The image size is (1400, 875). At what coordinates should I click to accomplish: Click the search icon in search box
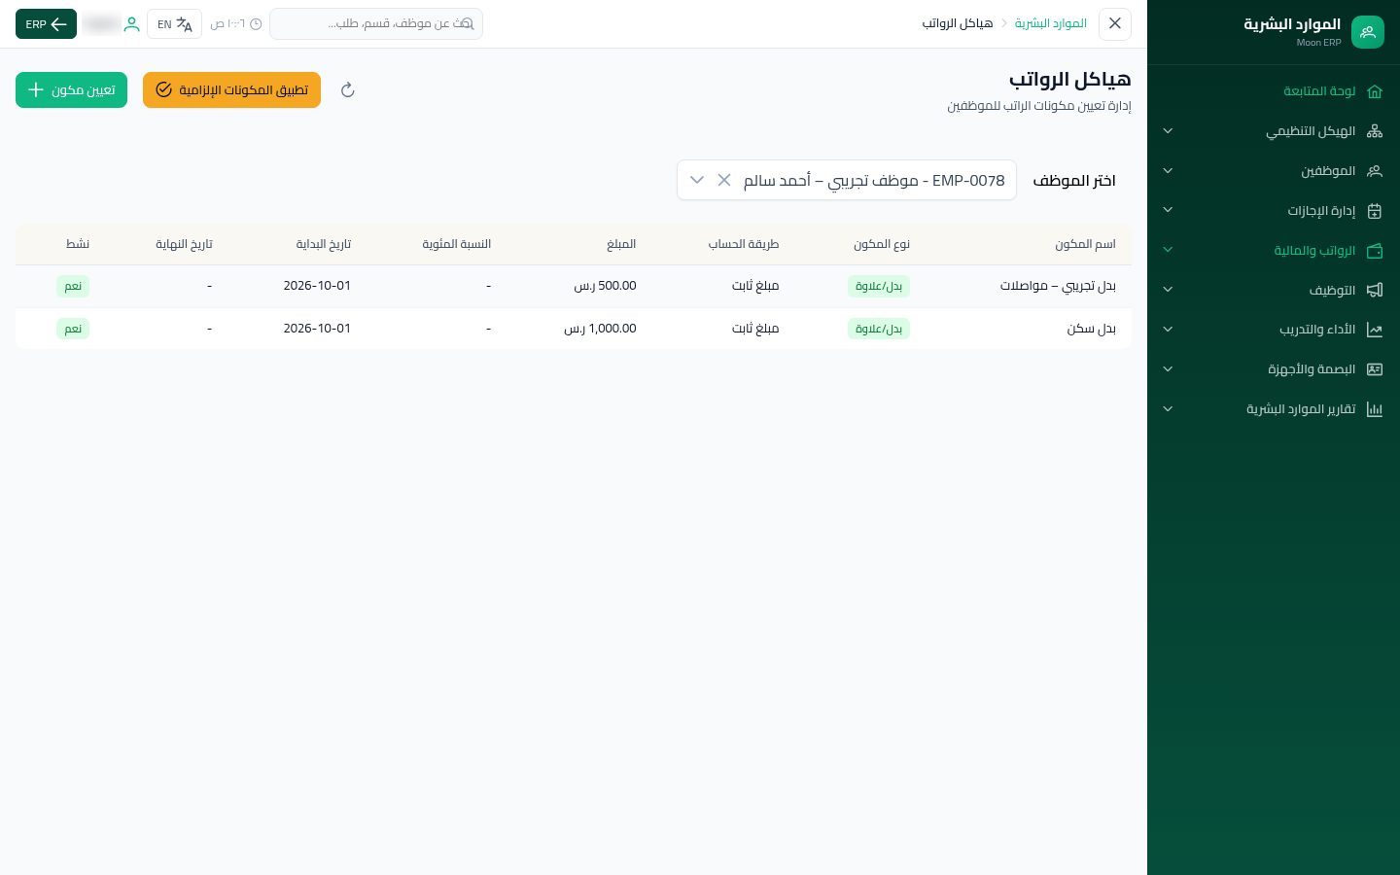pyautogui.click(x=468, y=23)
